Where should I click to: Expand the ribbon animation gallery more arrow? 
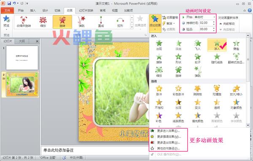pyautogui.click(x=132, y=27)
